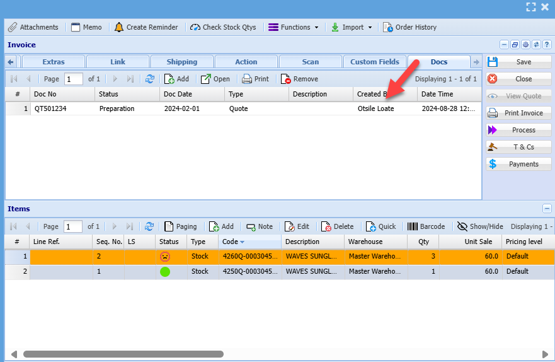Remove the selected document
This screenshot has height=362, width=555.
click(x=299, y=79)
